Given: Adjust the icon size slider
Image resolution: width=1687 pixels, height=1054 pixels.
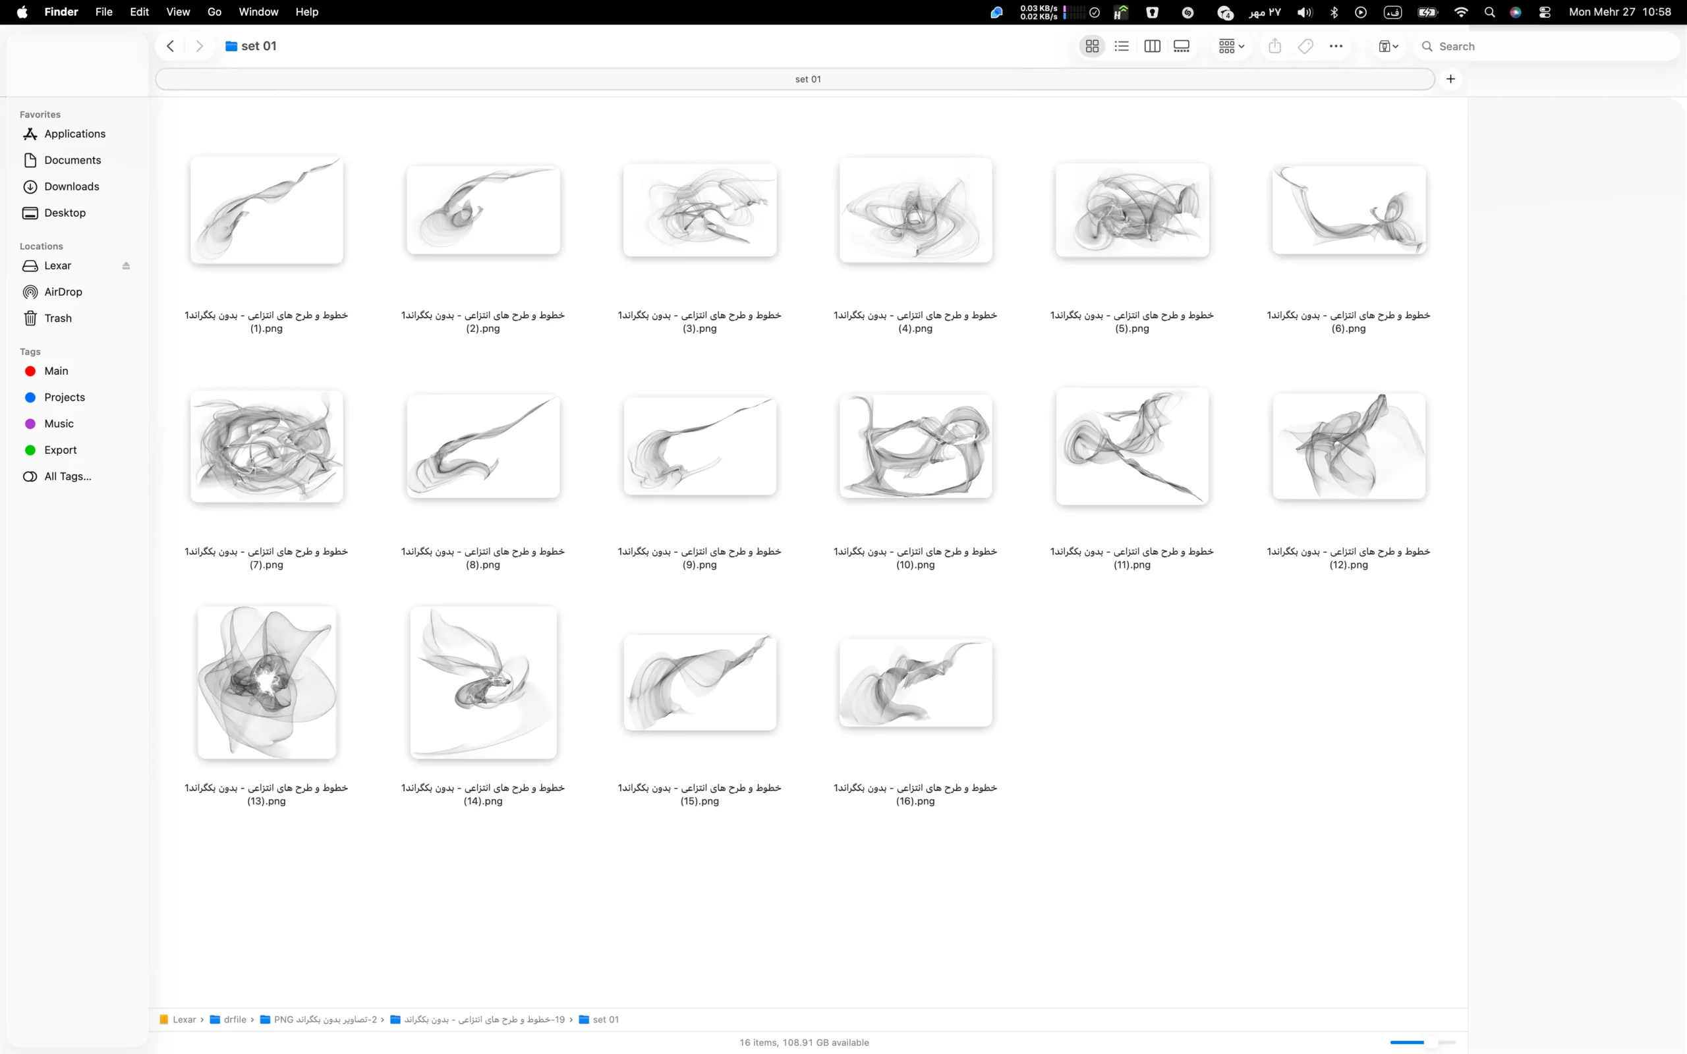Looking at the screenshot, I should pyautogui.click(x=1422, y=1042).
